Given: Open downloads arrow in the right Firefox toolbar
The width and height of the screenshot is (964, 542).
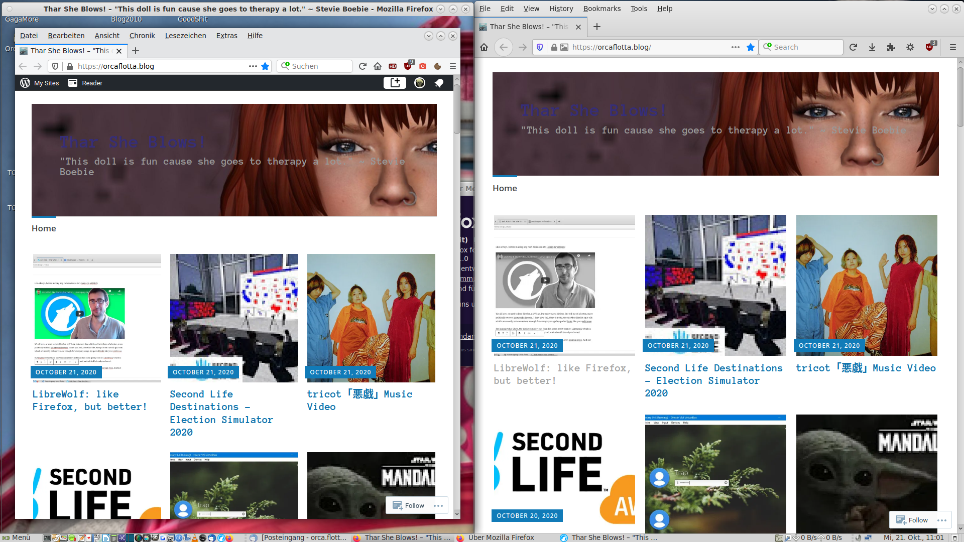Looking at the screenshot, I should coord(872,47).
